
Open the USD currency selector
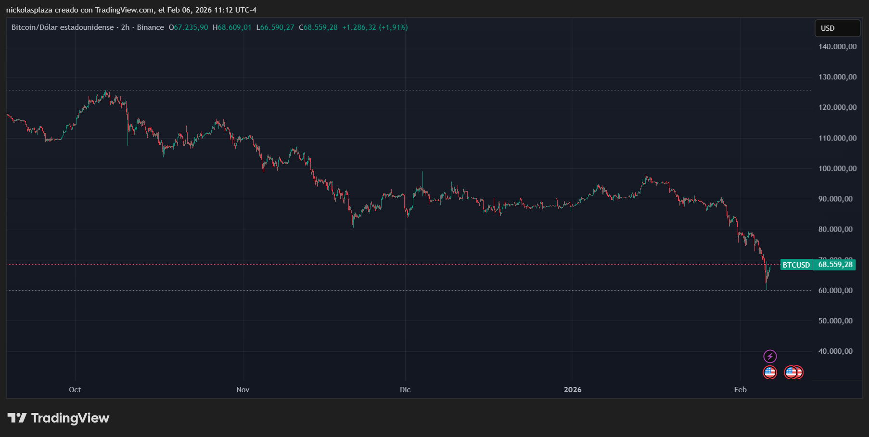(x=837, y=28)
